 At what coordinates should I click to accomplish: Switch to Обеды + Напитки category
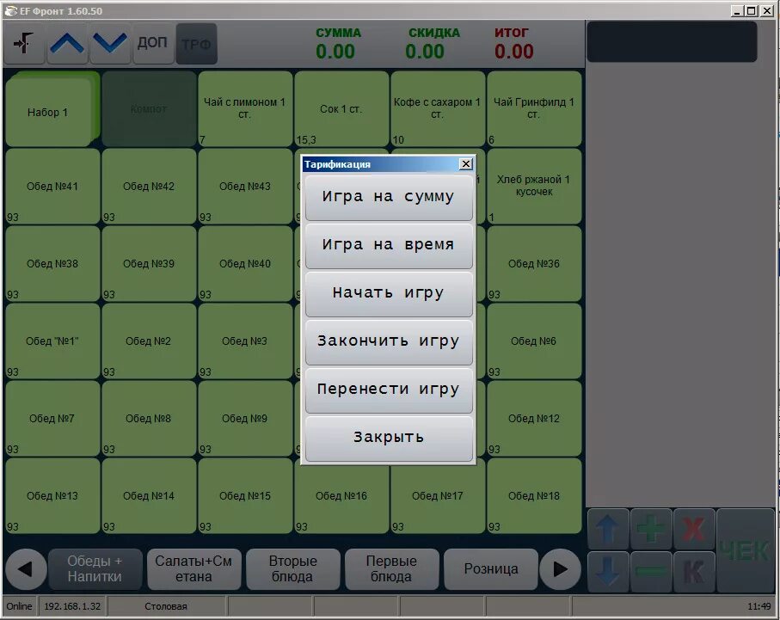(x=95, y=568)
